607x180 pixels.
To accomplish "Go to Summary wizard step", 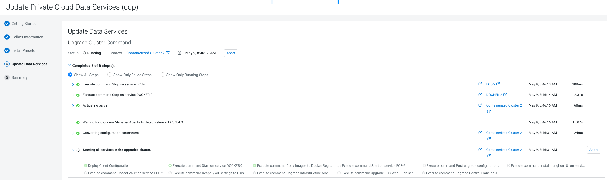I will (19, 77).
